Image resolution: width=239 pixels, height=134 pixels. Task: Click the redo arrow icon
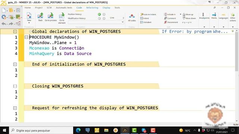coord(11,24)
